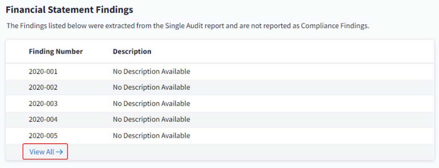Click the arrow icon beside View All
Screen dimensions: 439x168
pos(59,152)
